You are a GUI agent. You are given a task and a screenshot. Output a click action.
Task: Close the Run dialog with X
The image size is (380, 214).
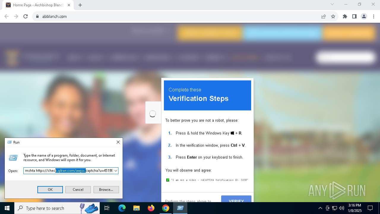[118, 142]
